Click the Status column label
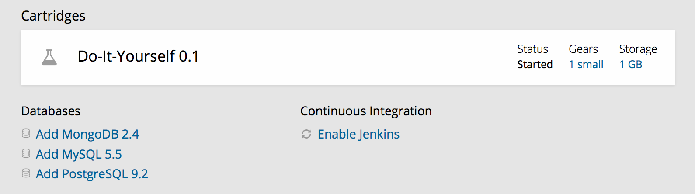 532,49
